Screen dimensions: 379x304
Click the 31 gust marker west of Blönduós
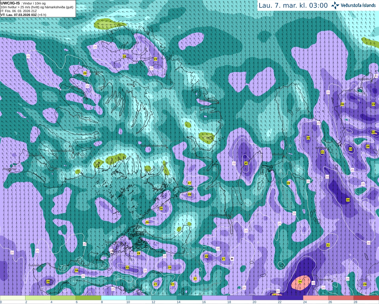coord(246,163)
